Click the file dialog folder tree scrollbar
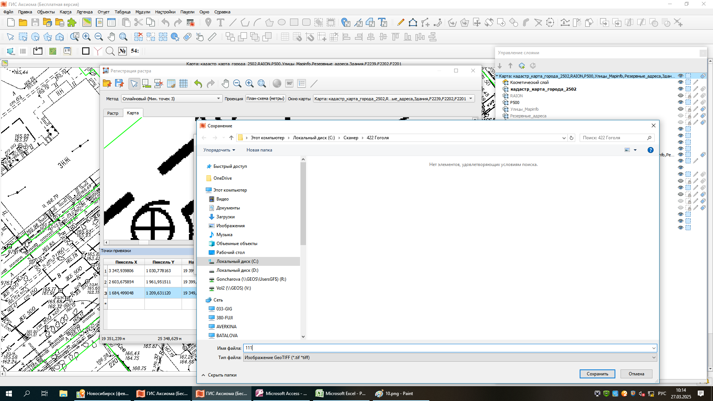Viewport: 713px width, 401px height. click(x=303, y=204)
